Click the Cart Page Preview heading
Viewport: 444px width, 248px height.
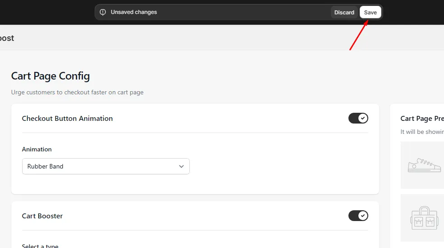pyautogui.click(x=422, y=119)
